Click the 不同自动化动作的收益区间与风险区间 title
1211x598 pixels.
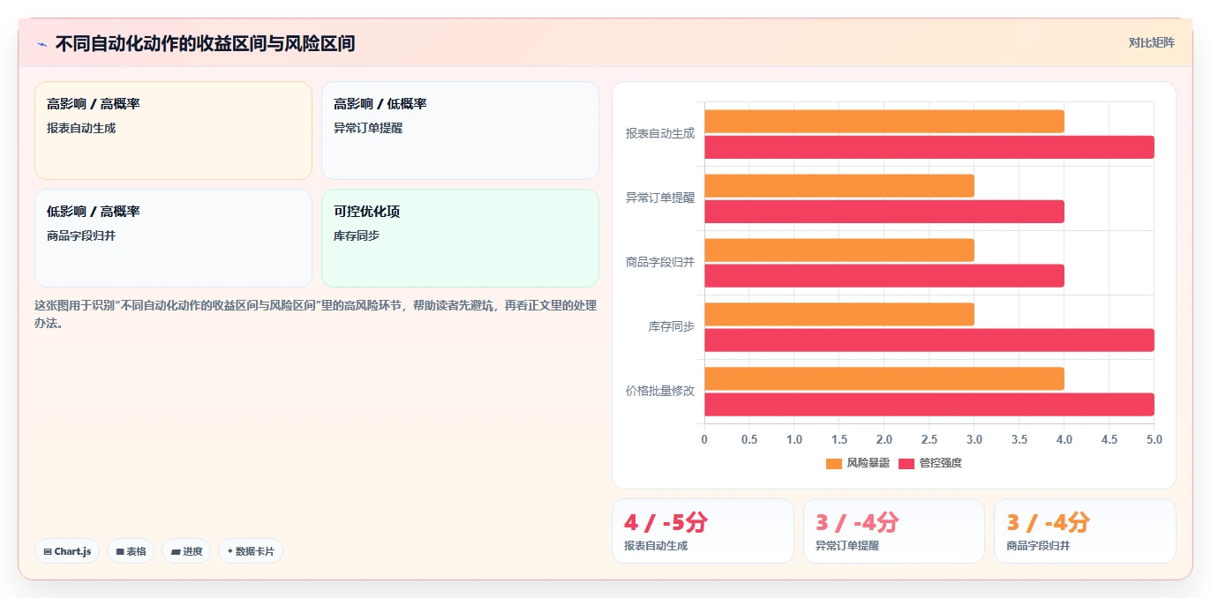(205, 43)
